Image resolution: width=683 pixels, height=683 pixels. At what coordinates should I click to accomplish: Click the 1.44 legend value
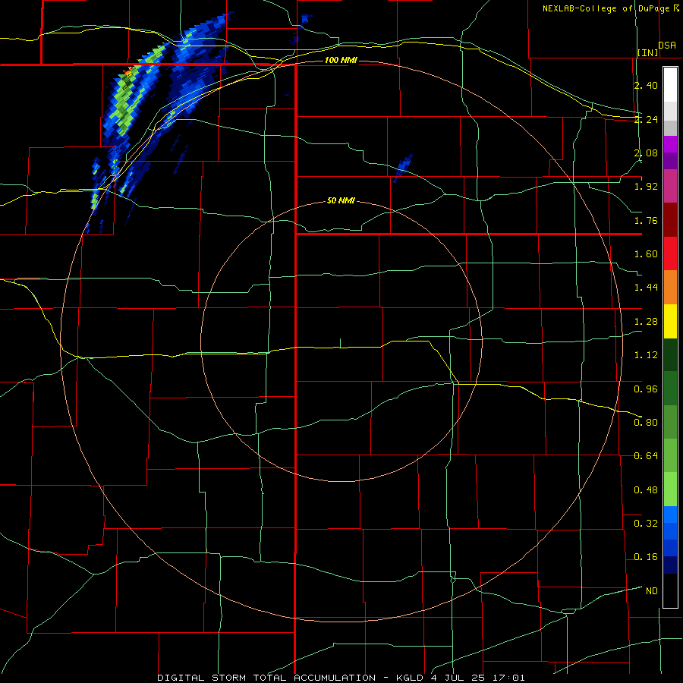tap(646, 288)
